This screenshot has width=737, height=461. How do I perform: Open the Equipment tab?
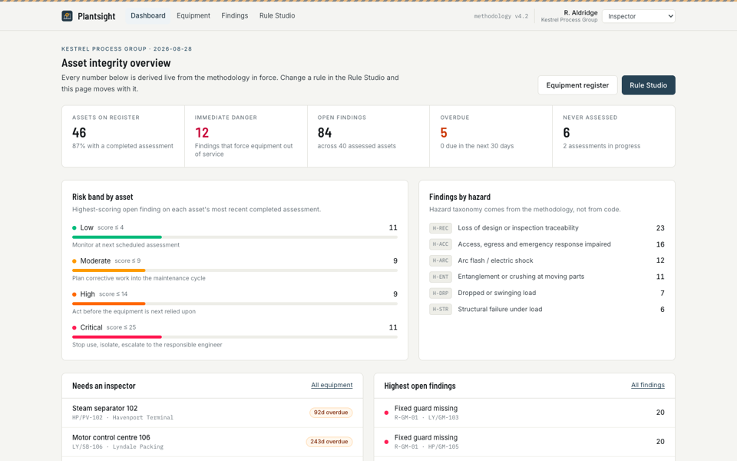(193, 15)
